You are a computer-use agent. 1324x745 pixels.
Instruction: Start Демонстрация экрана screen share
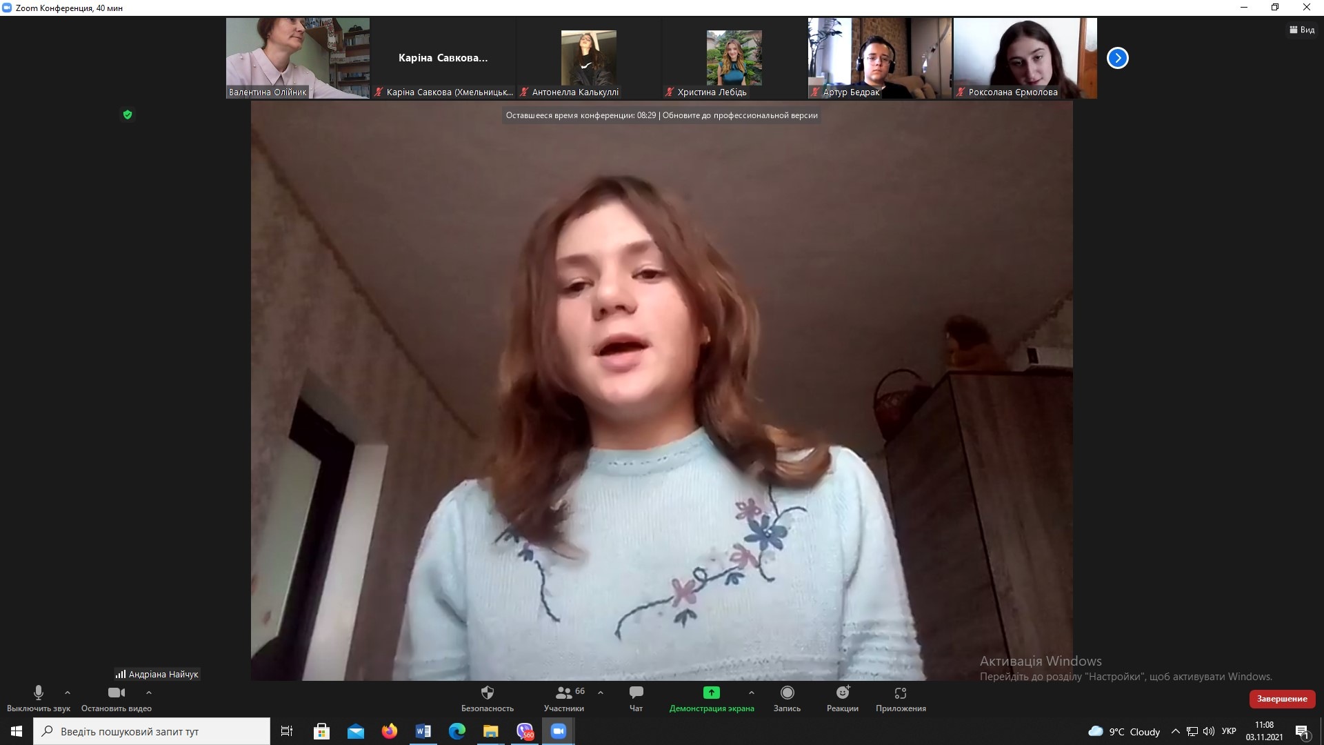pos(711,693)
